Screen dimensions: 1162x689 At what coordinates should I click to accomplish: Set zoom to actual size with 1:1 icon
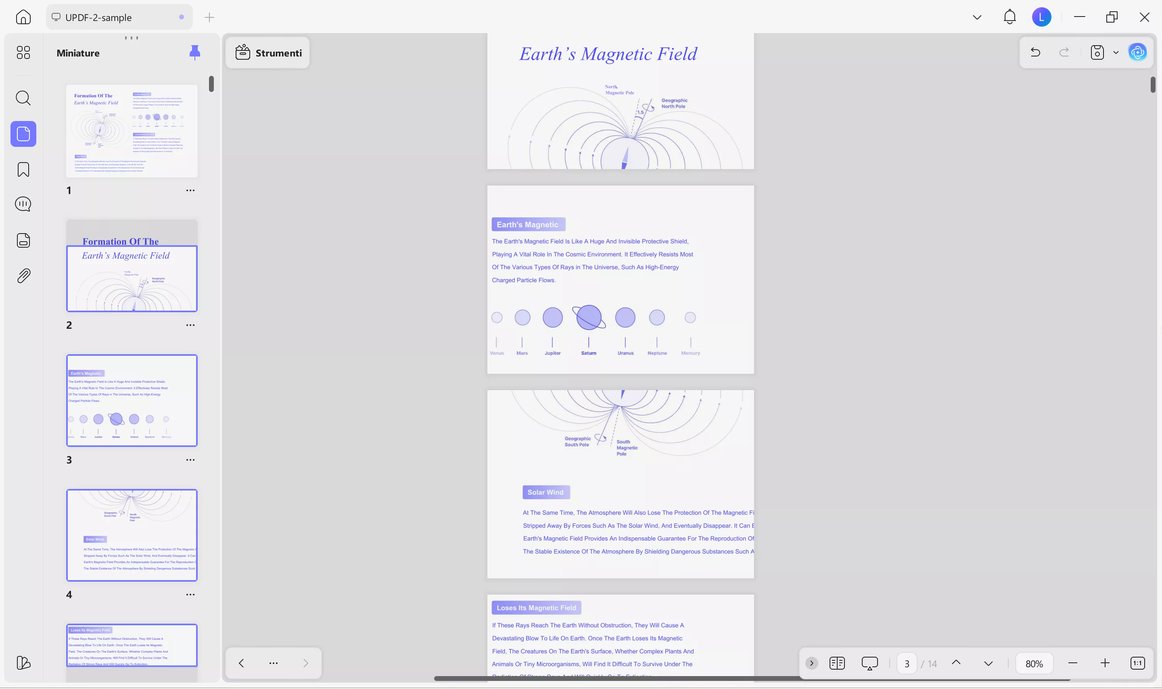(1137, 663)
